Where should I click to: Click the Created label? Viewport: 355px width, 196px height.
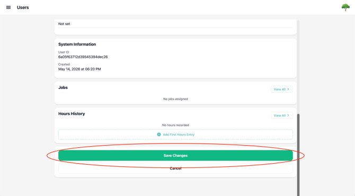click(x=64, y=64)
